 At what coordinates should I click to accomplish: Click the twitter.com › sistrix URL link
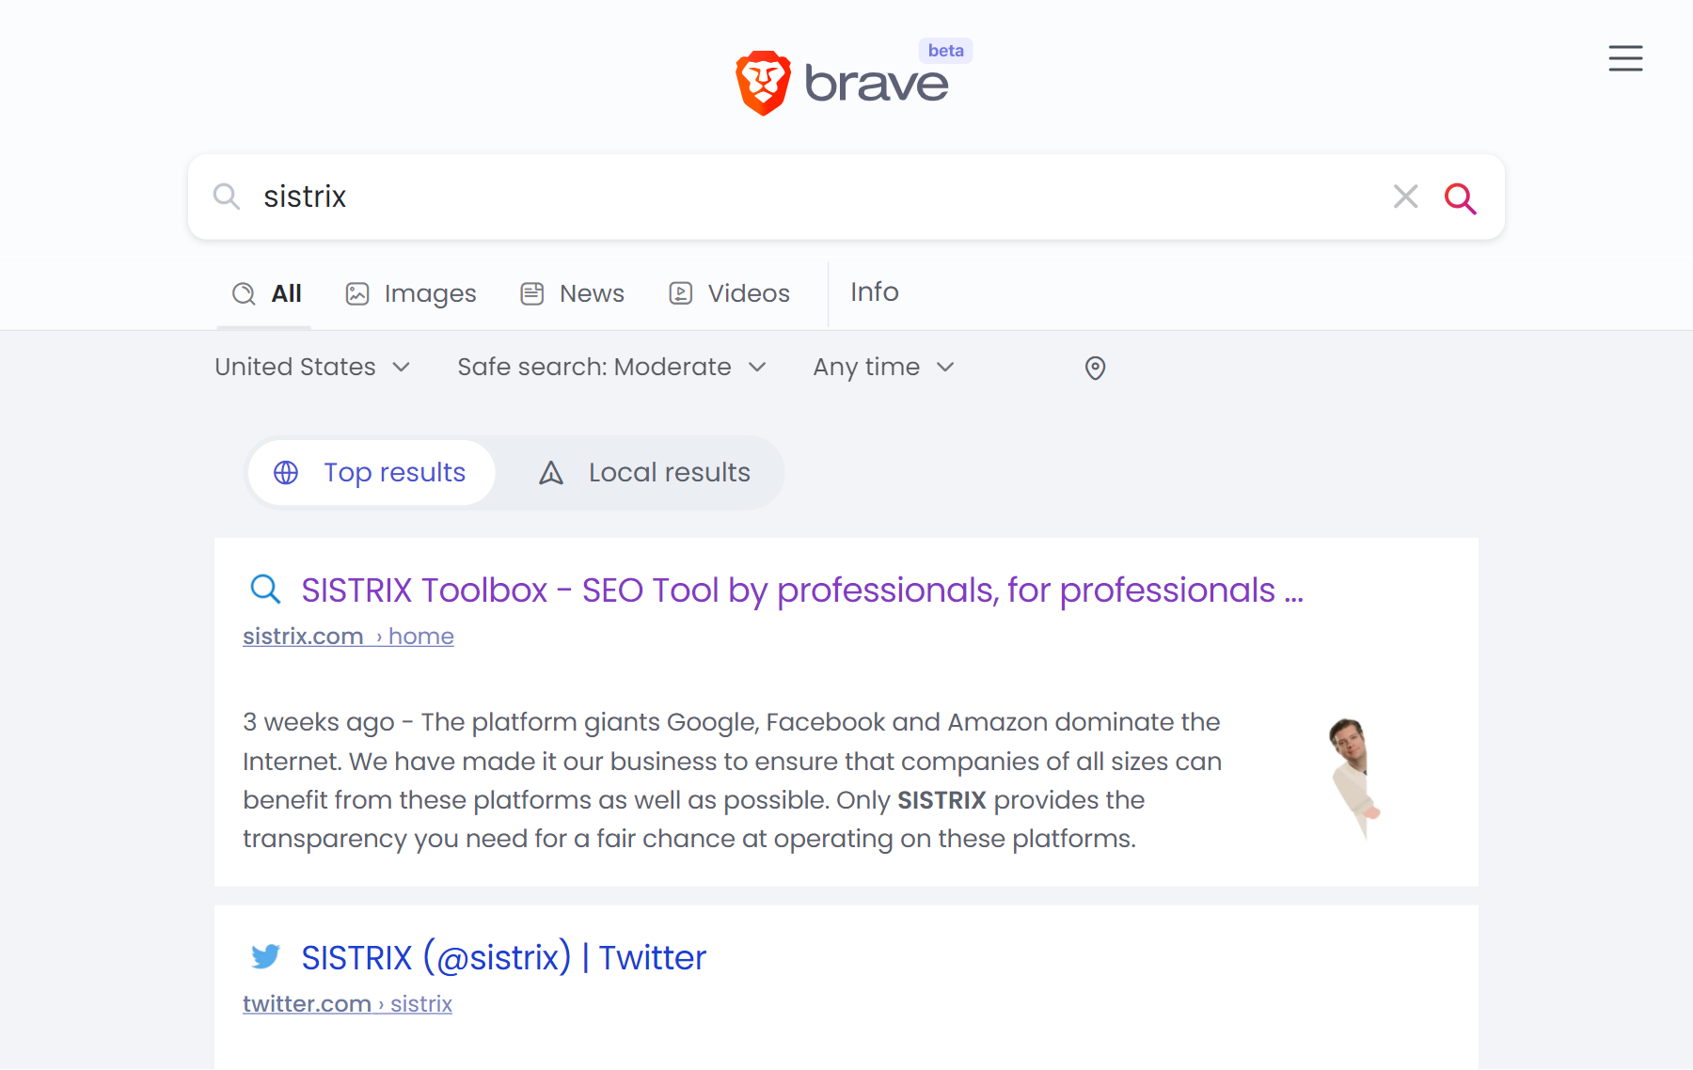(347, 1004)
